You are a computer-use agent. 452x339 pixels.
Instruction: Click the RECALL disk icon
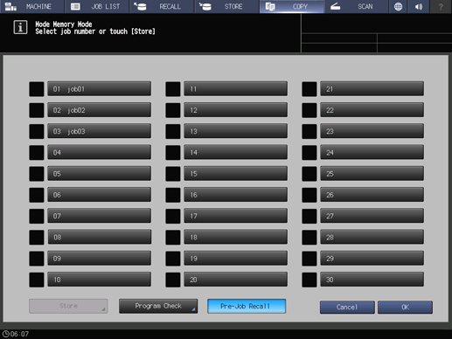[x=140, y=6]
